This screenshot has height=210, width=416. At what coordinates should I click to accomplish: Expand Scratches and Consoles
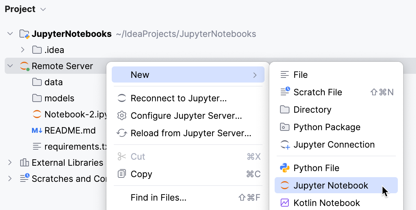[10, 178]
